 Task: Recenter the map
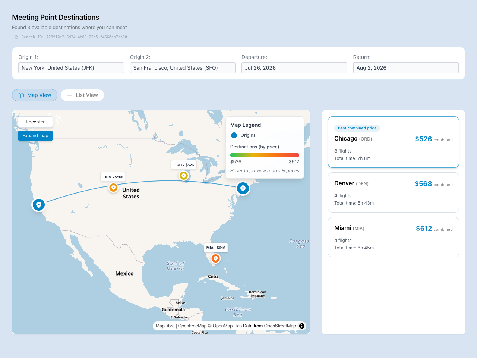[35, 122]
